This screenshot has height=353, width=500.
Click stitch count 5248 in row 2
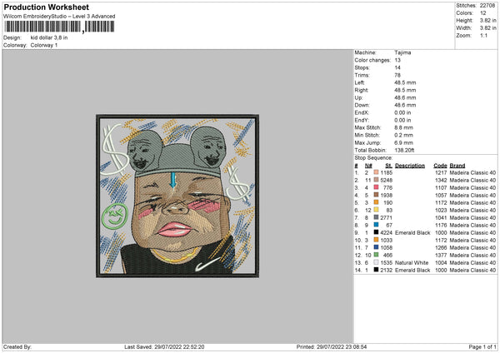tap(386, 180)
